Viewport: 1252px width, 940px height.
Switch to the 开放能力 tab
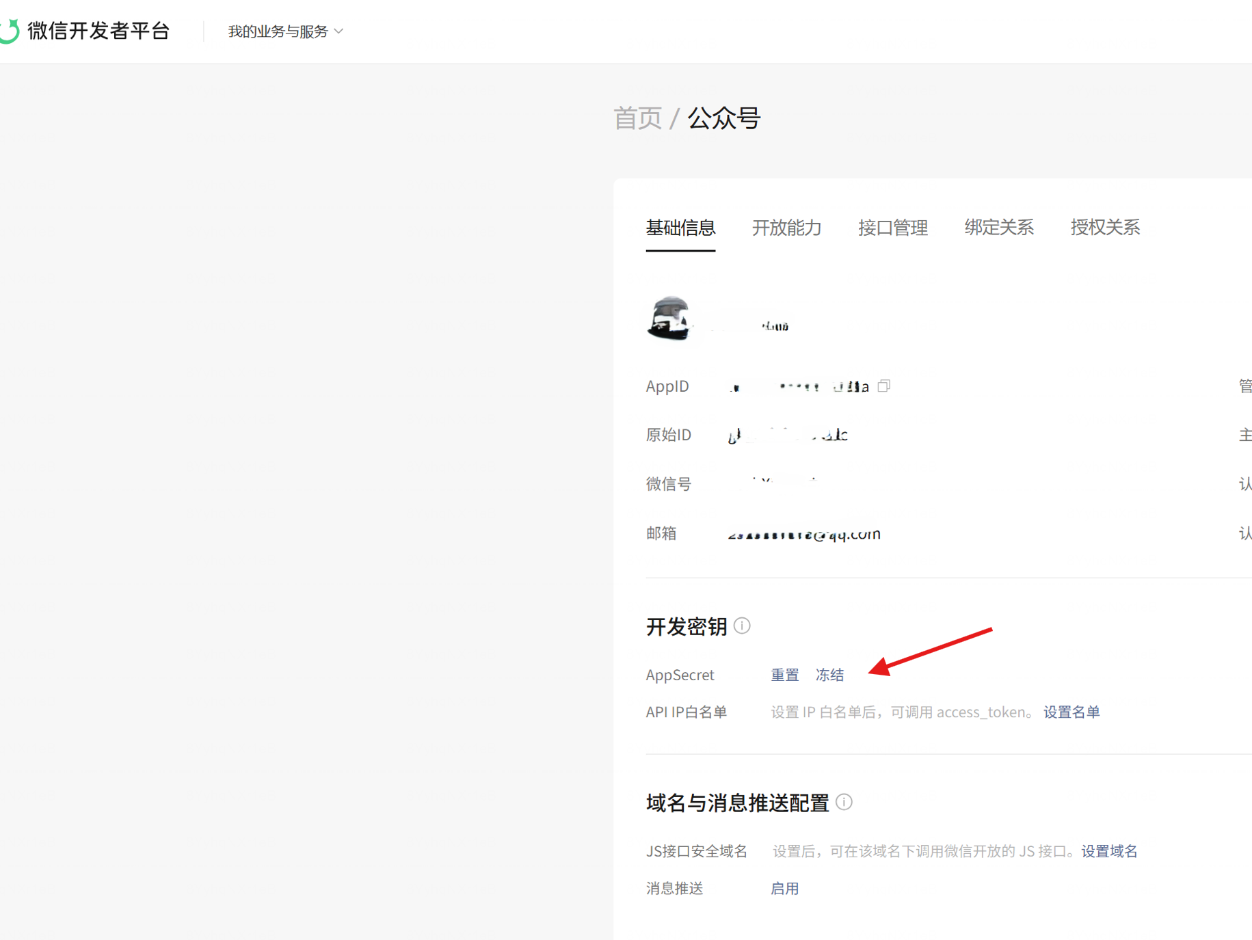tap(786, 228)
